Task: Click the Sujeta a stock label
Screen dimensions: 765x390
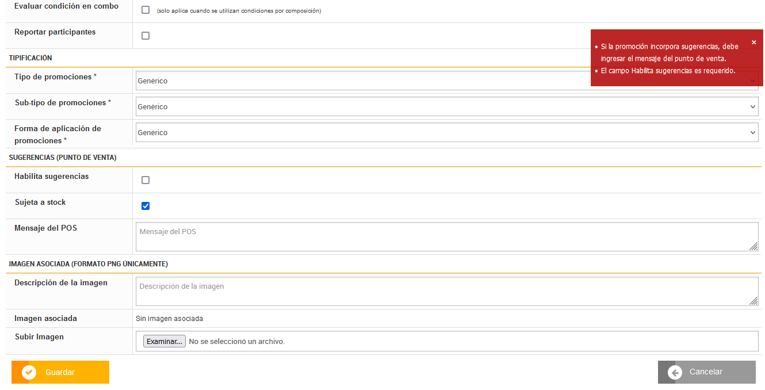Action: (40, 202)
